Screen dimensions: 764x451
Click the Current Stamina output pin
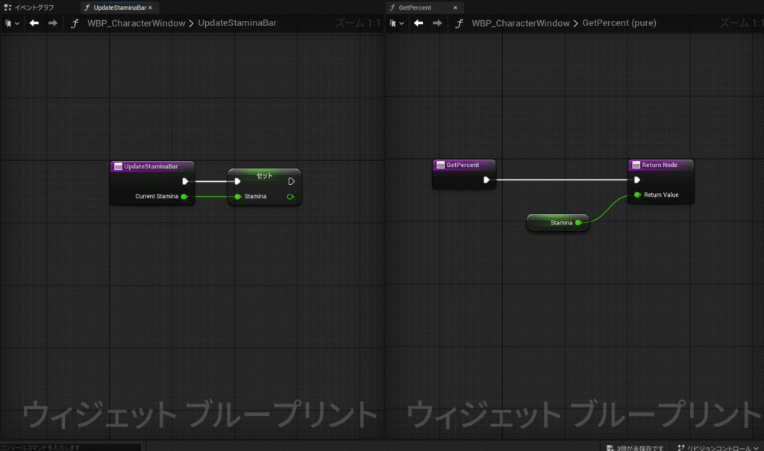pos(184,197)
